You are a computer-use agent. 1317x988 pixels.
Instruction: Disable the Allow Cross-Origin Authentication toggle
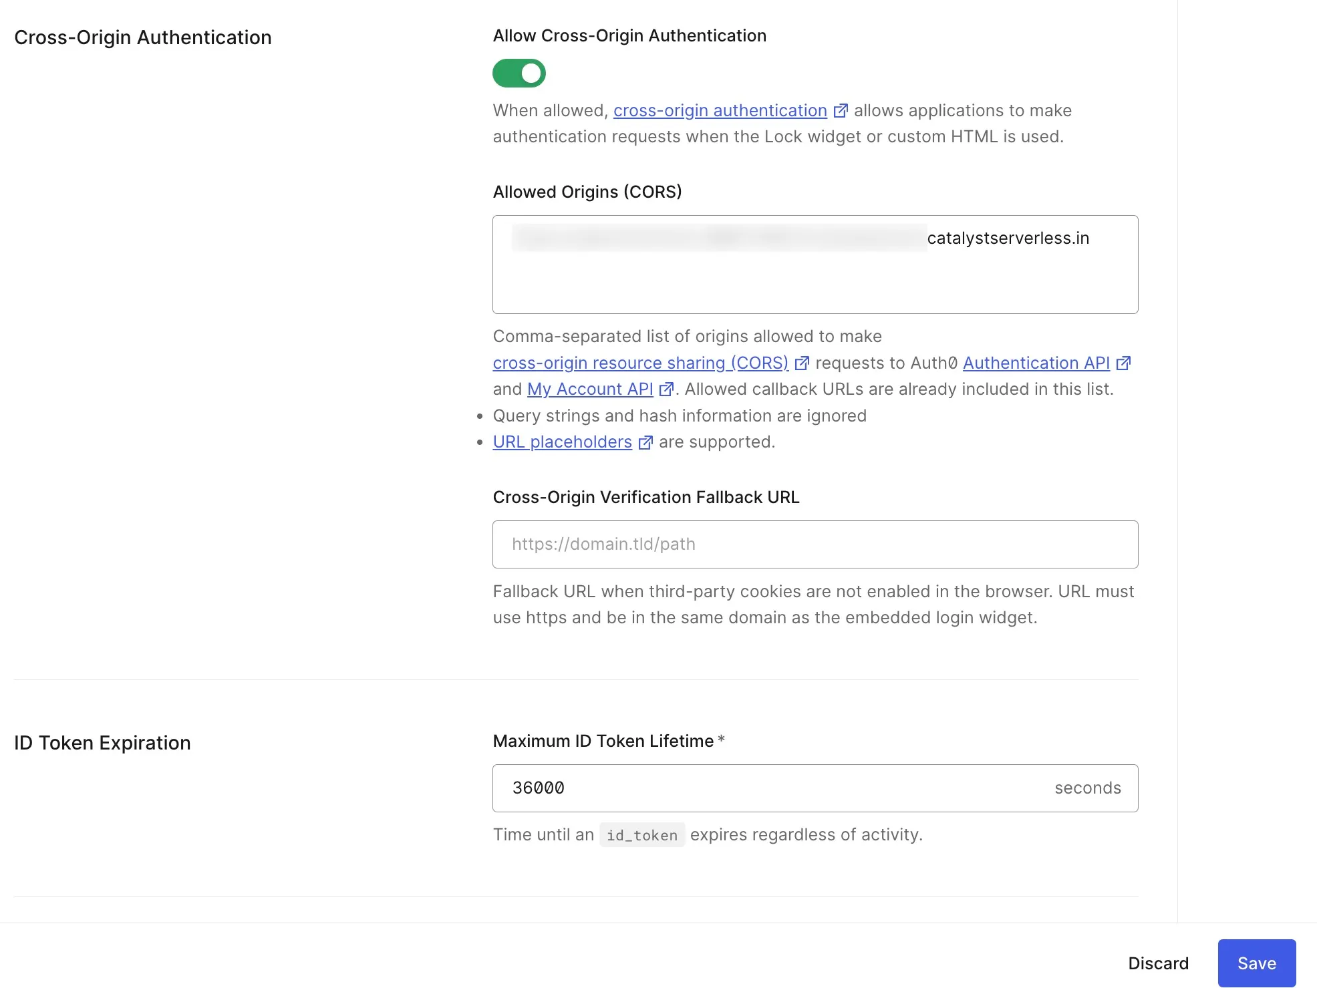click(x=519, y=73)
